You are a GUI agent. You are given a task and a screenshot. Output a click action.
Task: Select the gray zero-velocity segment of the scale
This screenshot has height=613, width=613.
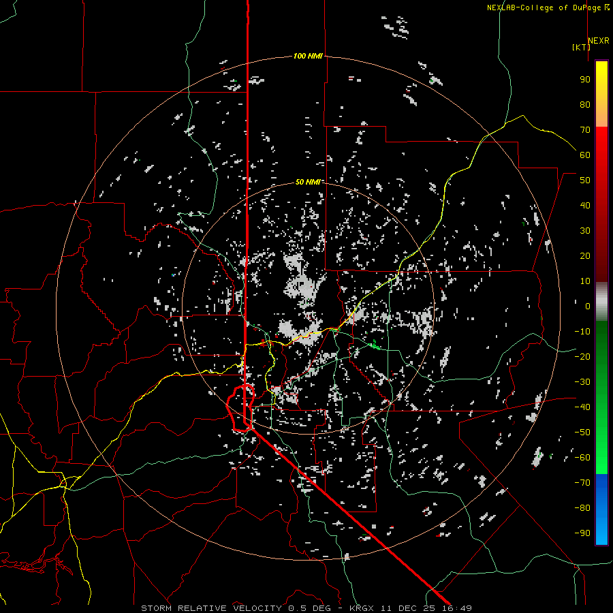point(601,302)
